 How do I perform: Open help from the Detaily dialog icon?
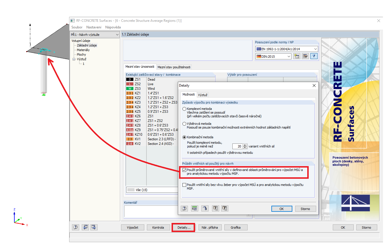(x=185, y=209)
